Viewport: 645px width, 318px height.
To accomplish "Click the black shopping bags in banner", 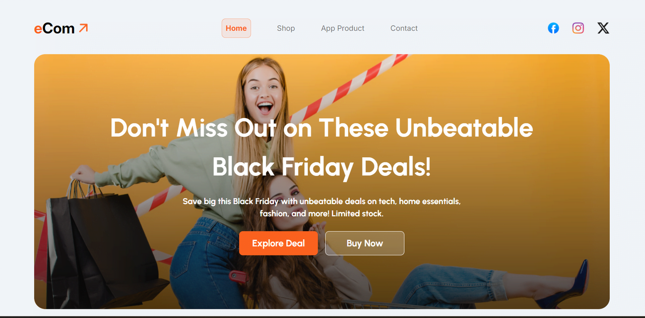I will [101, 247].
